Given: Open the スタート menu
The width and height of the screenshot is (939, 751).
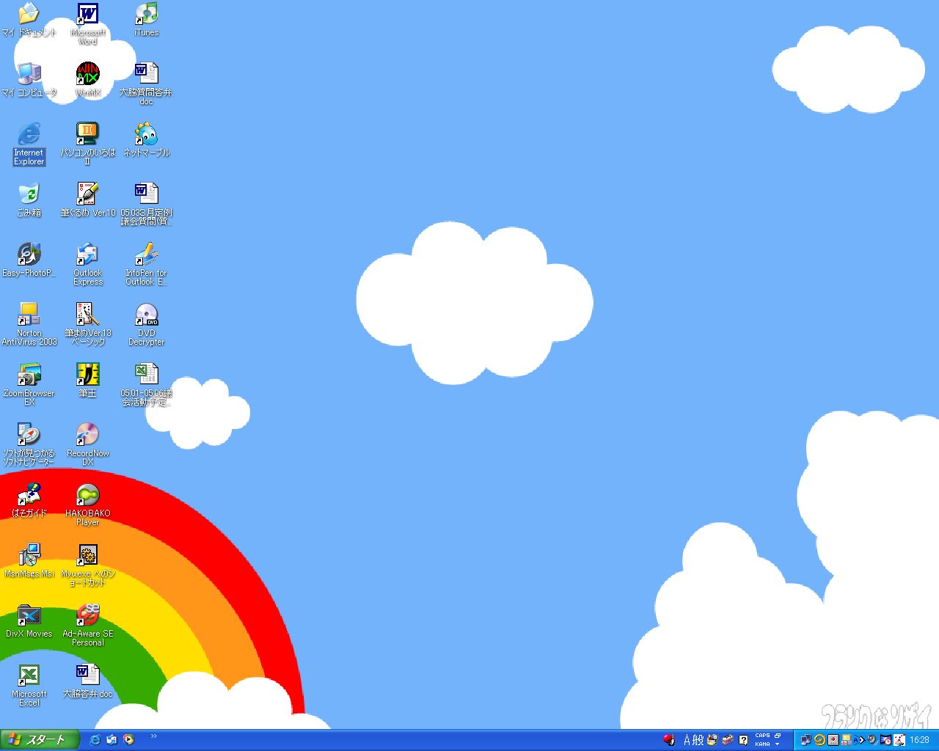Looking at the screenshot, I should click(38, 740).
